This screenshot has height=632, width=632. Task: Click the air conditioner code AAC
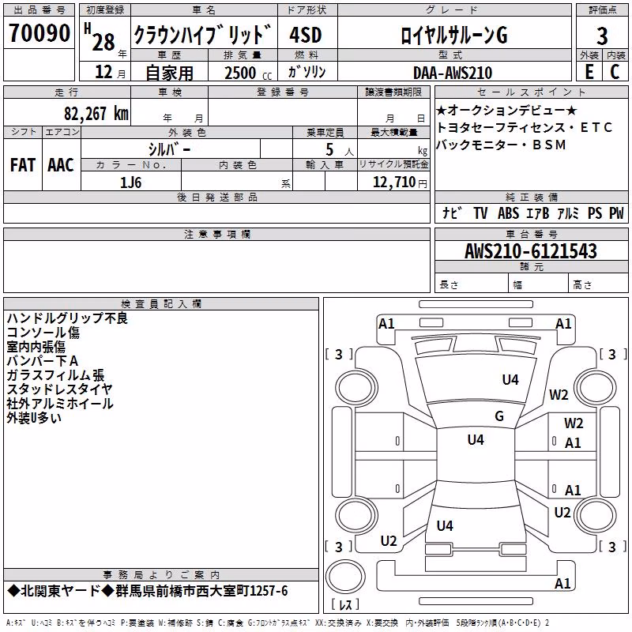tap(61, 165)
